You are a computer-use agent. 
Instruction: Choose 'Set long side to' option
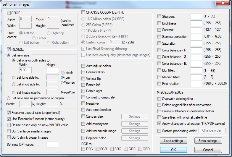[14, 77]
